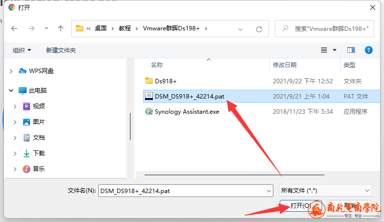The height and width of the screenshot is (222, 384).
Task: Click the horizontal file list scrollbar
Action: tap(235, 175)
